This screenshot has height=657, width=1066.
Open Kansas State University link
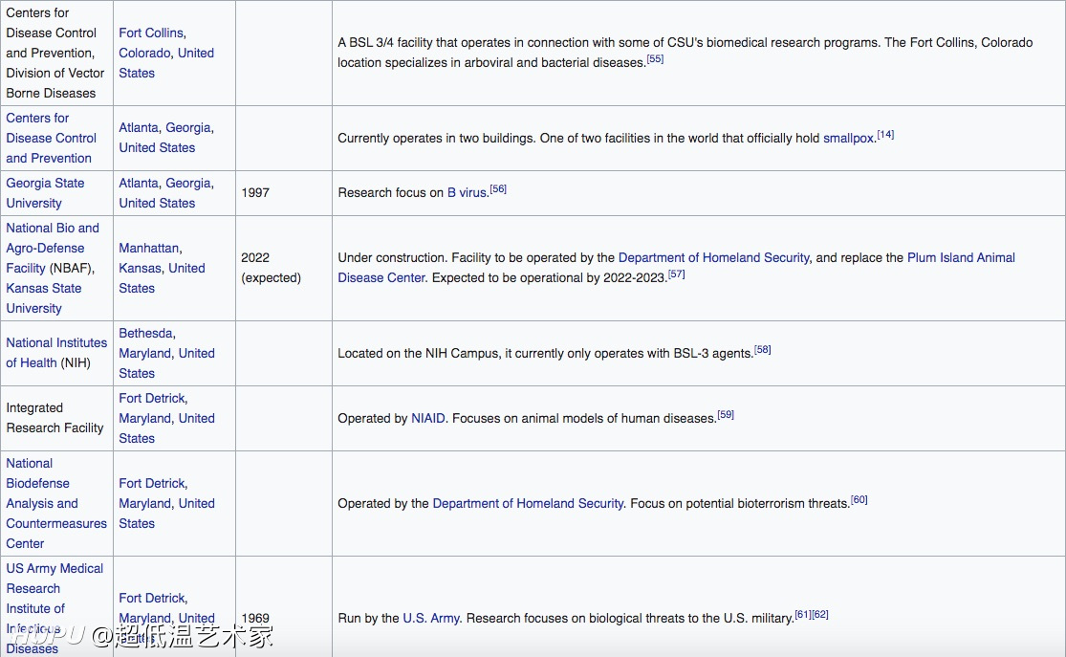tap(44, 297)
